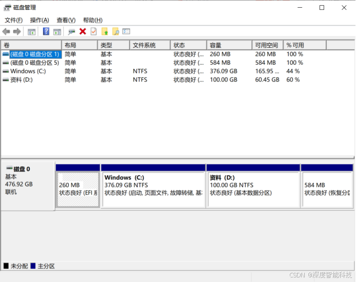
Task: Click the Forward arrow toolbar icon
Action: (17, 31)
